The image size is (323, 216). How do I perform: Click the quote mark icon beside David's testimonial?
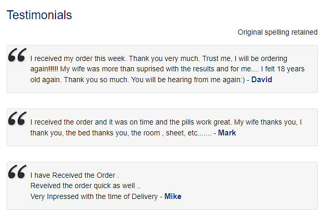point(18,55)
